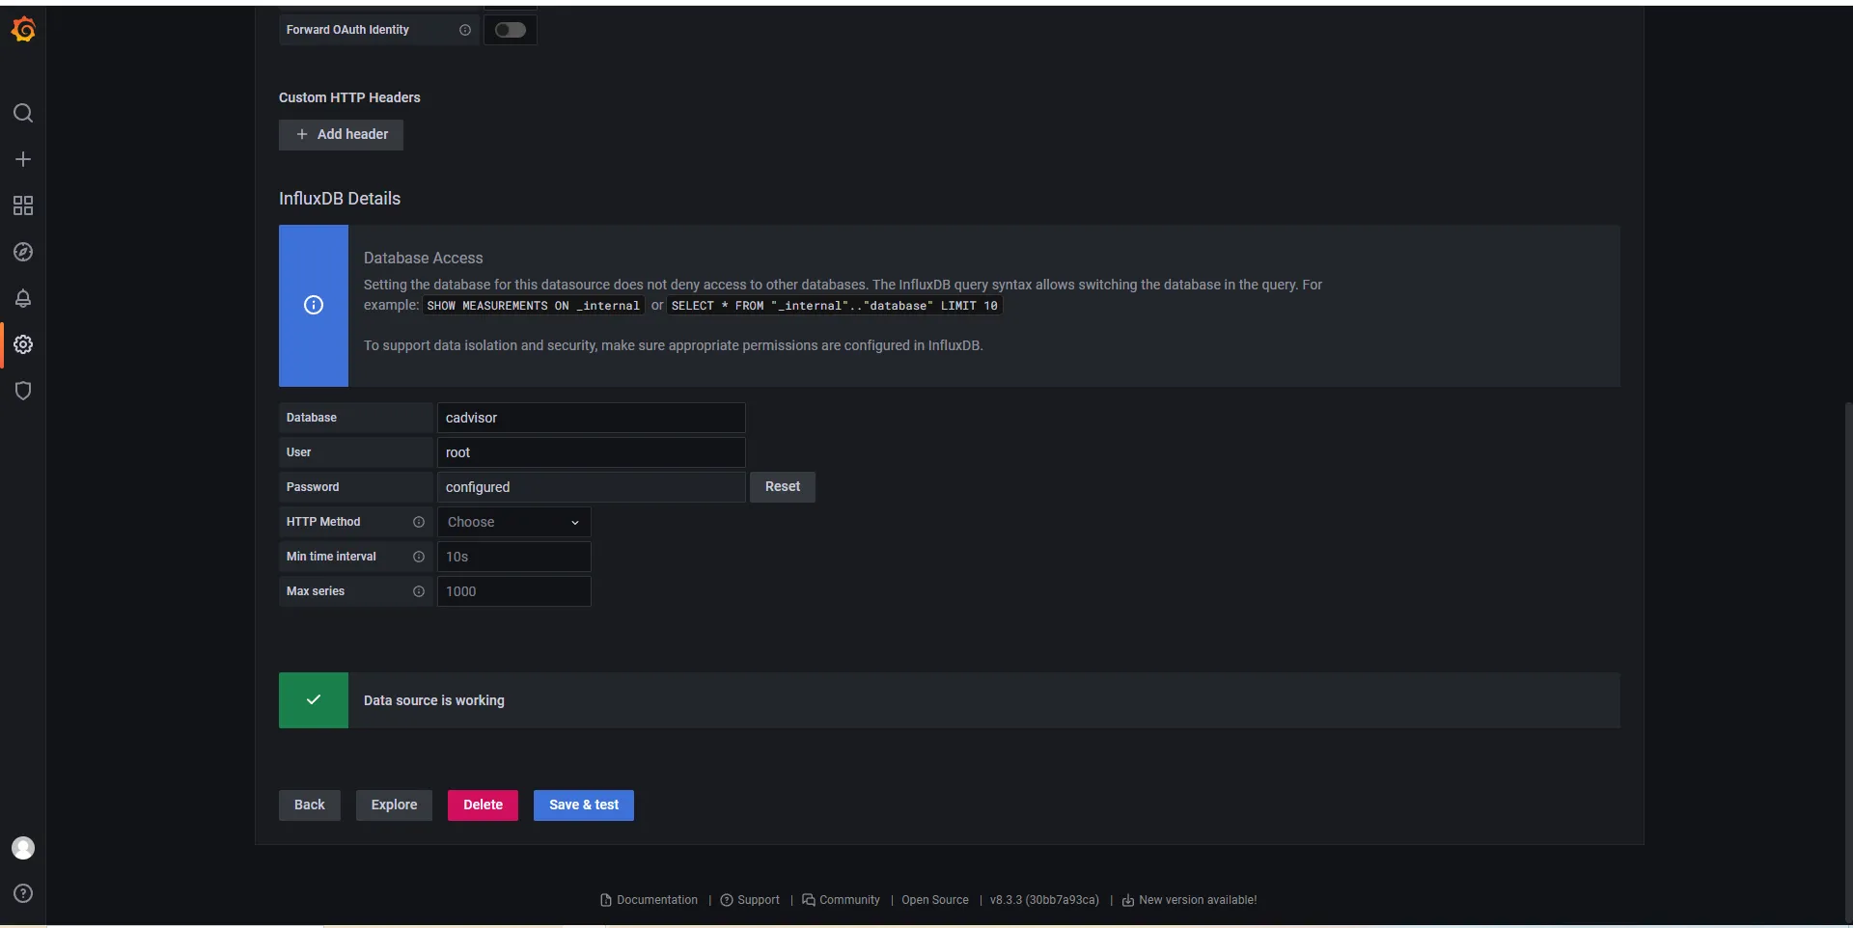
Task: Click the HTTP Method info icon
Action: (419, 522)
